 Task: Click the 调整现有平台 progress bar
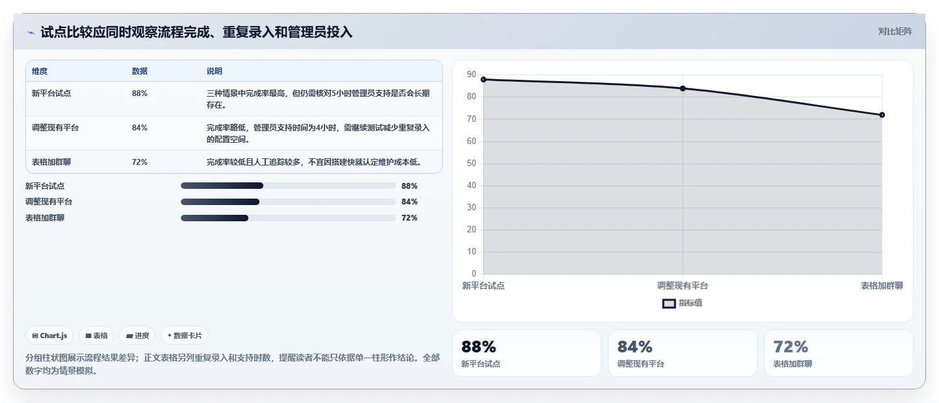coord(288,202)
